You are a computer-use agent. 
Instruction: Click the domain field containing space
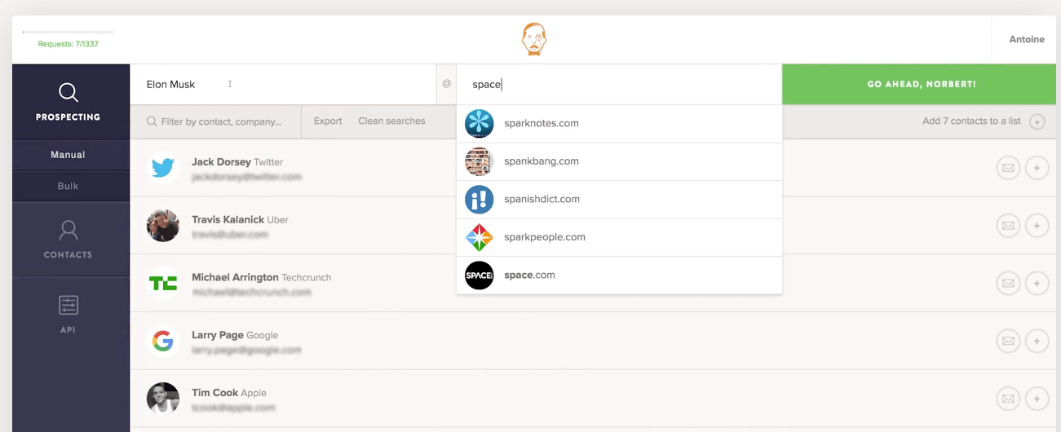[619, 84]
